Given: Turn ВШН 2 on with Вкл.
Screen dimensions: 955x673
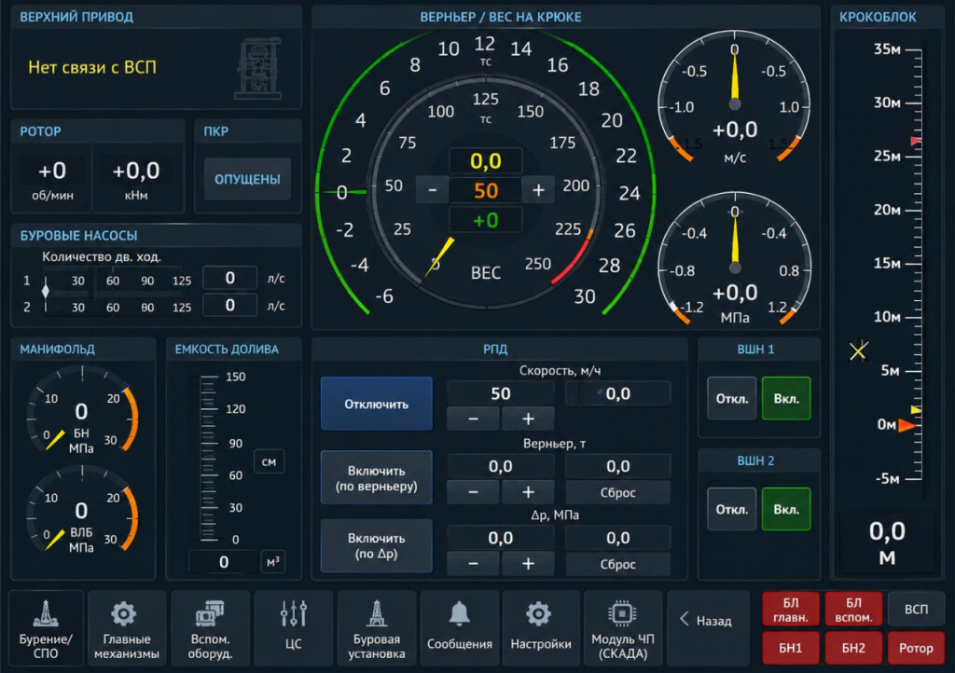Looking at the screenshot, I should pyautogui.click(x=785, y=509).
